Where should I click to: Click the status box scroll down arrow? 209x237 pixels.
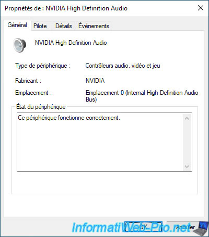coord(187,166)
